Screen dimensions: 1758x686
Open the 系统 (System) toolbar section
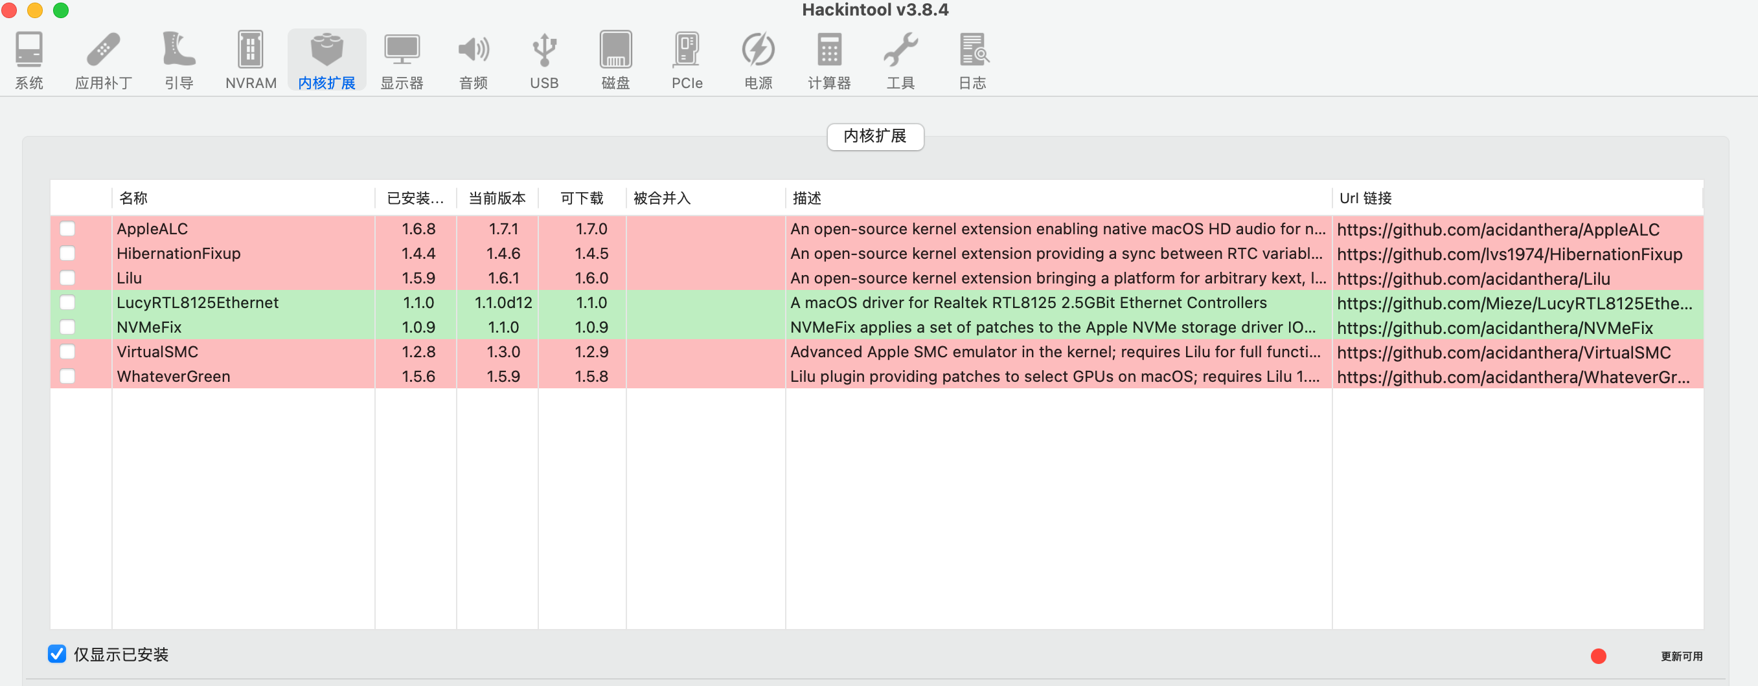click(x=29, y=60)
